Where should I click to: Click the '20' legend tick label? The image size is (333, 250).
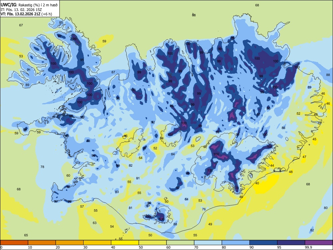tap(58, 247)
